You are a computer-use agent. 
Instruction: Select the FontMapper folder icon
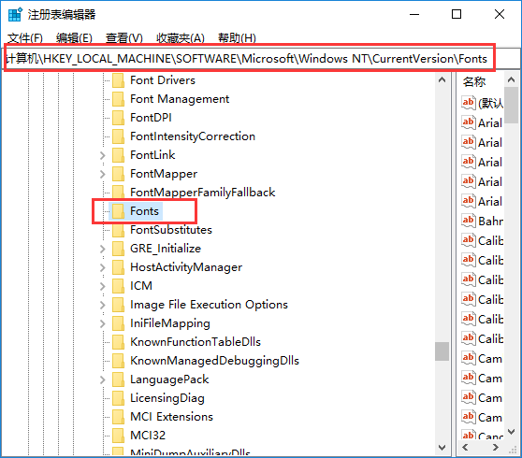click(118, 174)
